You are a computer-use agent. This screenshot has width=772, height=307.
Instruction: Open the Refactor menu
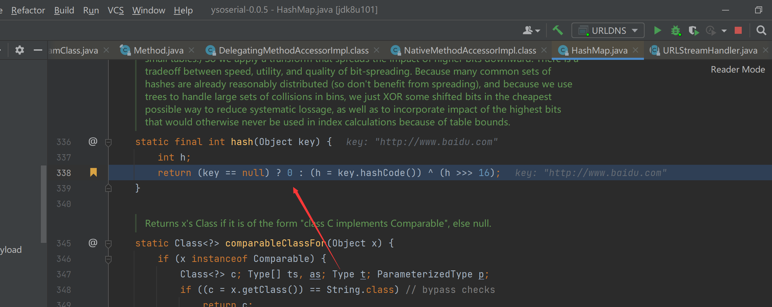coord(28,10)
